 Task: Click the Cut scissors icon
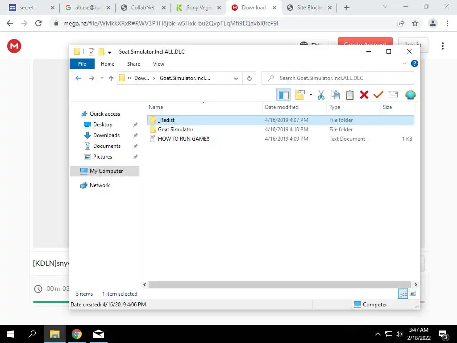click(x=321, y=95)
